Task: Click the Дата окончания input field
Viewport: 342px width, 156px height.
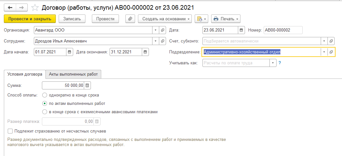Action: point(126,52)
